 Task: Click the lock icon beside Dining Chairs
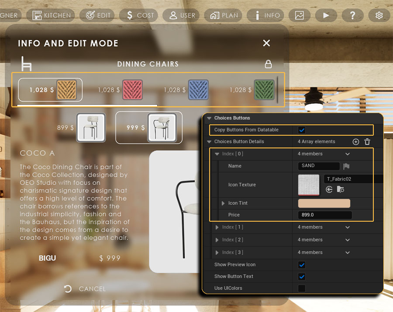[269, 64]
